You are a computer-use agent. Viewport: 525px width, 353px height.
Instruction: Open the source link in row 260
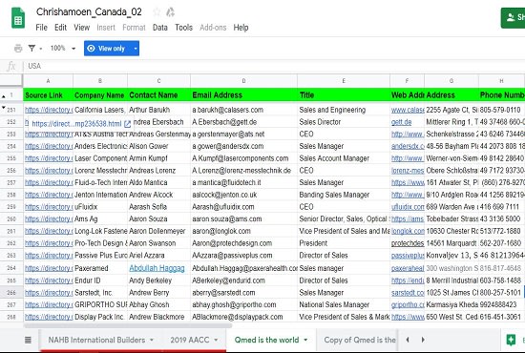pyautogui.click(x=49, y=219)
